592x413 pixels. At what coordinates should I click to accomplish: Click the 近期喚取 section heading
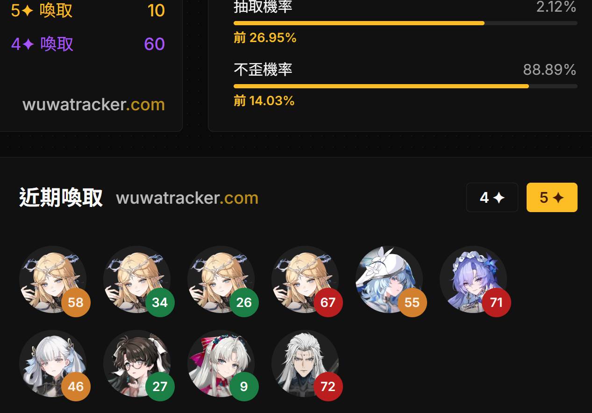tap(61, 198)
